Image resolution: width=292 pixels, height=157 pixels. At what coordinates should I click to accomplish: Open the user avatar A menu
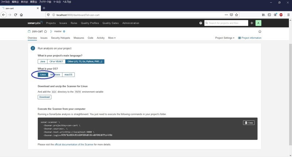pyautogui.click(x=258, y=23)
